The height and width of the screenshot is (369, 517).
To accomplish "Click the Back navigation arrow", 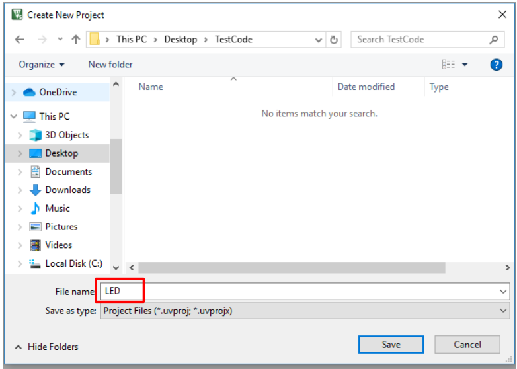I will [x=19, y=40].
